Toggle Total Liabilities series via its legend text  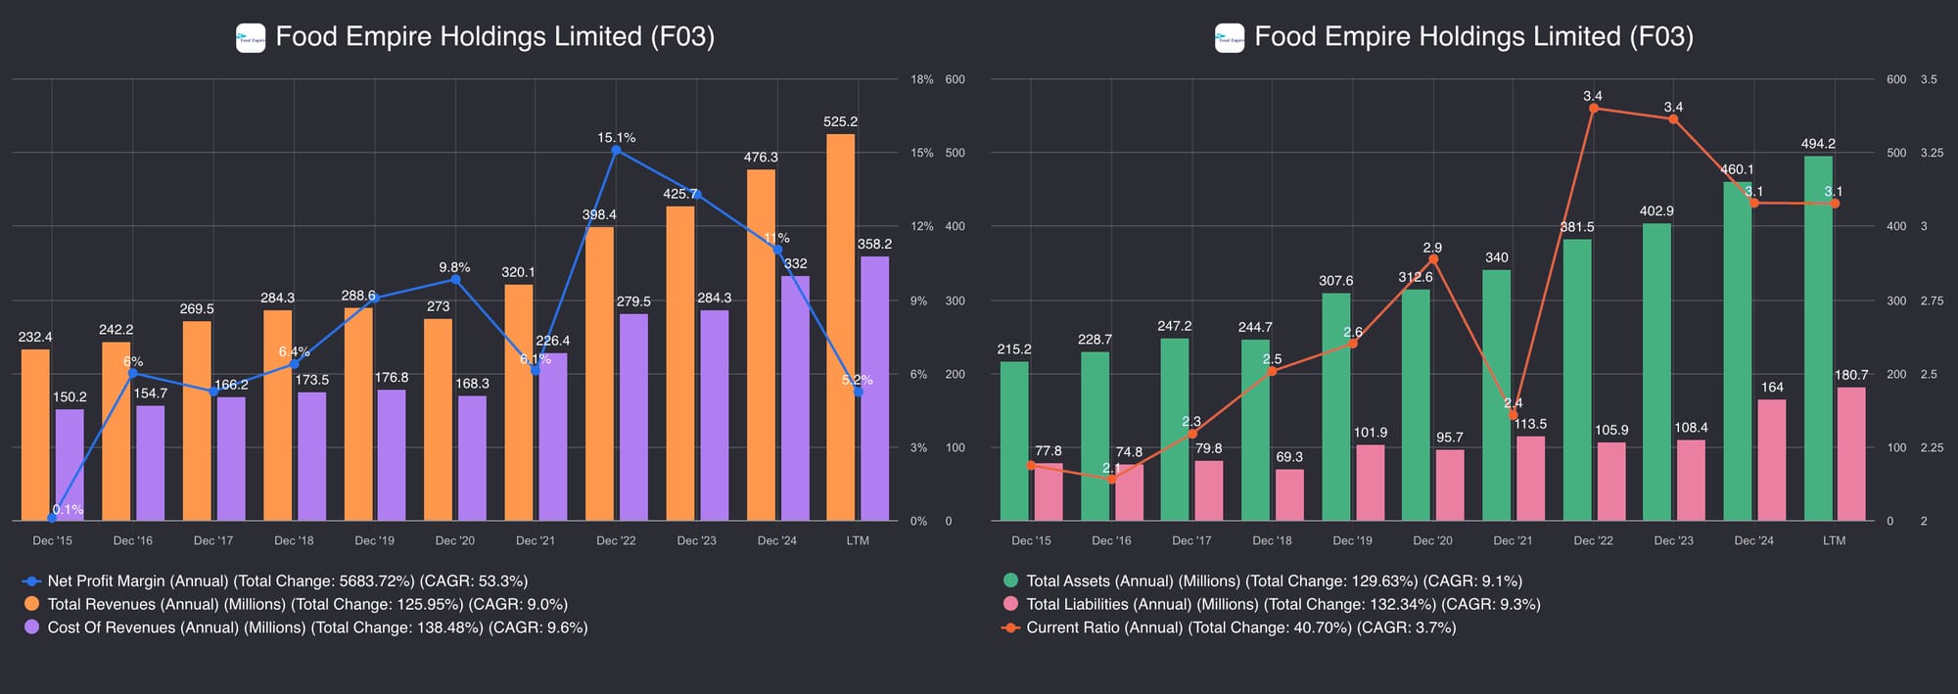point(1282,605)
